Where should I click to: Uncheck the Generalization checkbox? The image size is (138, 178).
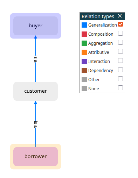[120, 24]
